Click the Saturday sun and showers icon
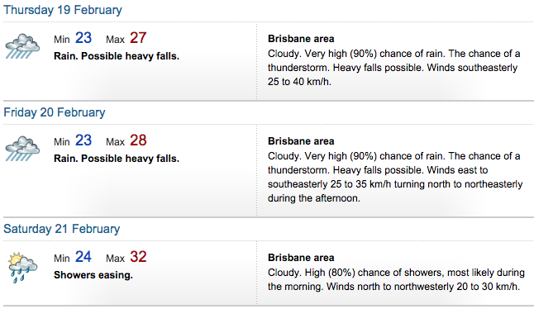This screenshot has width=534, height=309. tap(22, 268)
